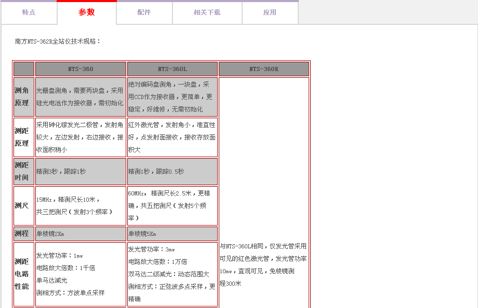Switch to the 特点 tab
478x308 pixels.
pyautogui.click(x=29, y=12)
